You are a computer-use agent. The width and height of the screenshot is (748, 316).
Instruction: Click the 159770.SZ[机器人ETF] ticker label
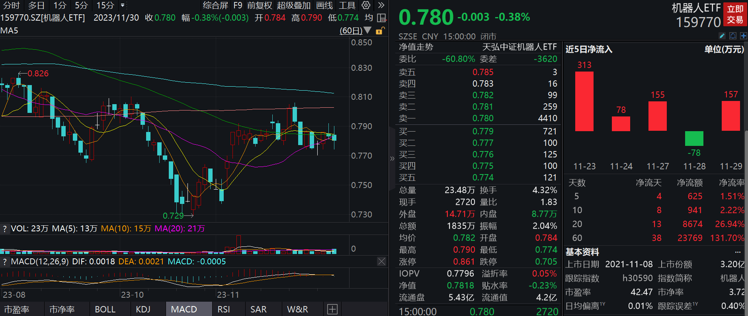point(43,18)
